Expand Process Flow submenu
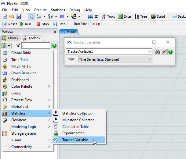The image size is (186, 159). point(27,100)
